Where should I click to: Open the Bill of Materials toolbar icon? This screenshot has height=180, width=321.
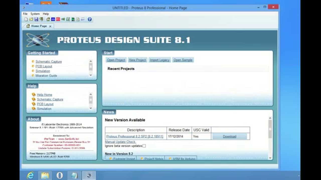point(78,19)
